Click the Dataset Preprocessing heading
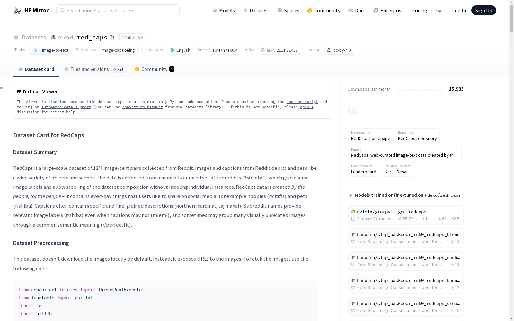The height and width of the screenshot is (321, 514). point(41,243)
